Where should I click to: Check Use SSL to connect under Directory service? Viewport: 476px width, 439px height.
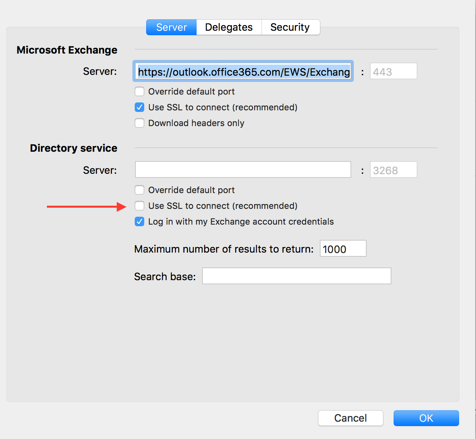tap(139, 206)
